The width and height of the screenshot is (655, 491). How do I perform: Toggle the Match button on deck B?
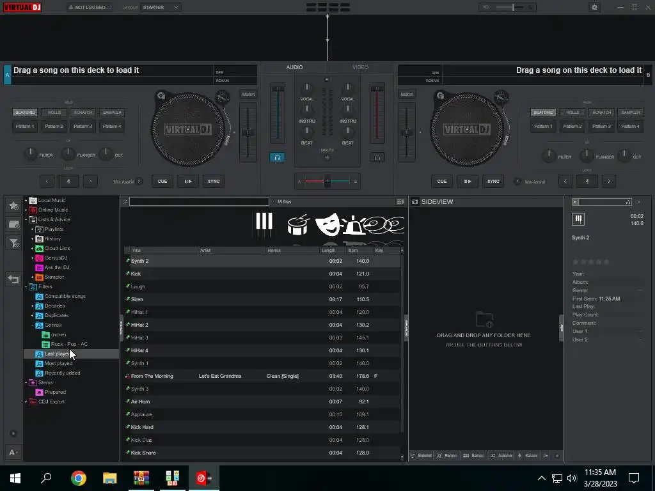pyautogui.click(x=407, y=95)
